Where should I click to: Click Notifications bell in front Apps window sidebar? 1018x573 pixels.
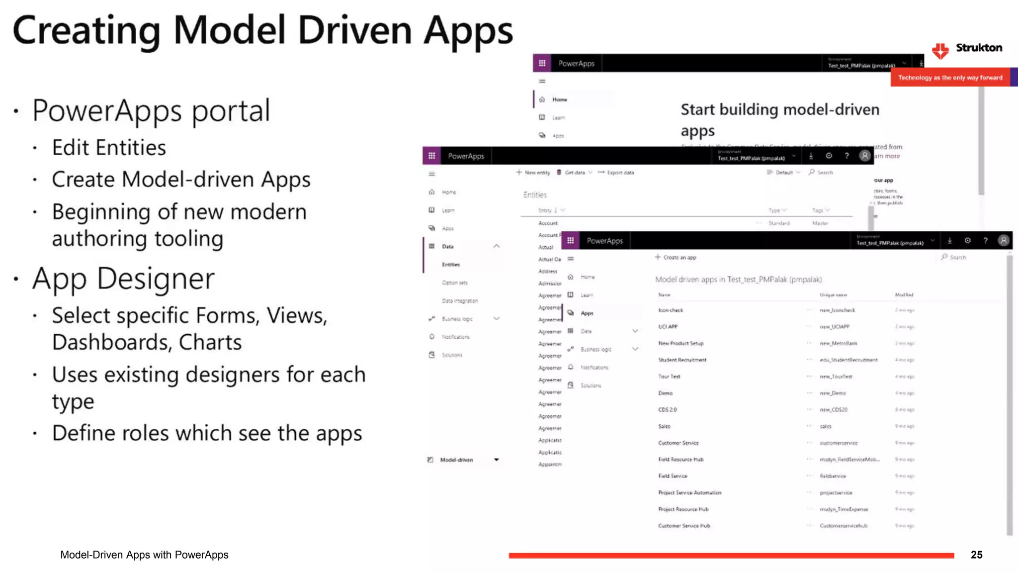(x=571, y=368)
